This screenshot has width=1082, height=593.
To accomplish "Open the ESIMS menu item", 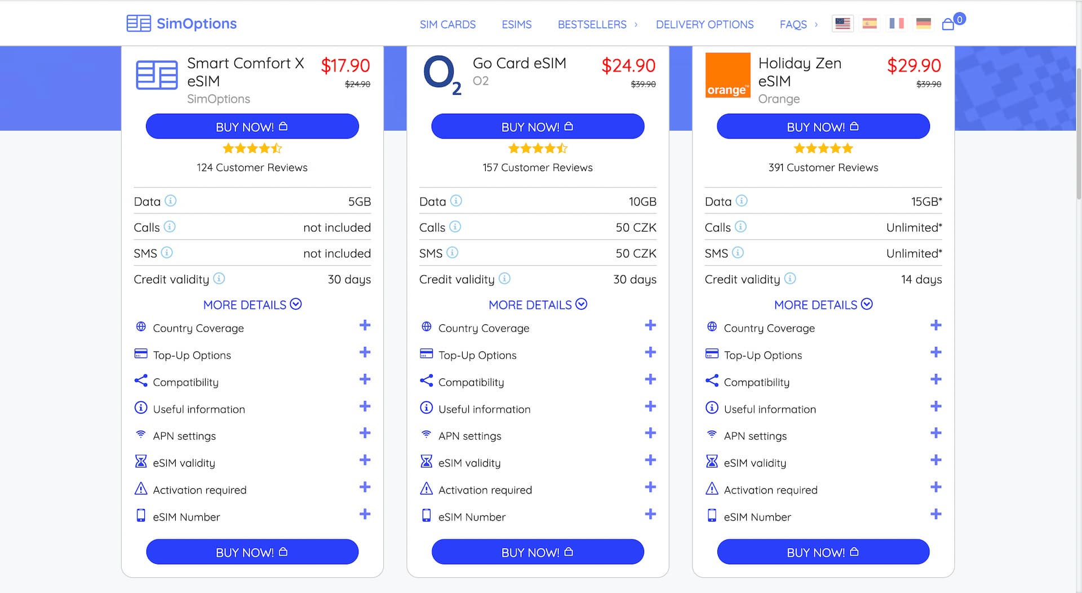I will pos(516,24).
